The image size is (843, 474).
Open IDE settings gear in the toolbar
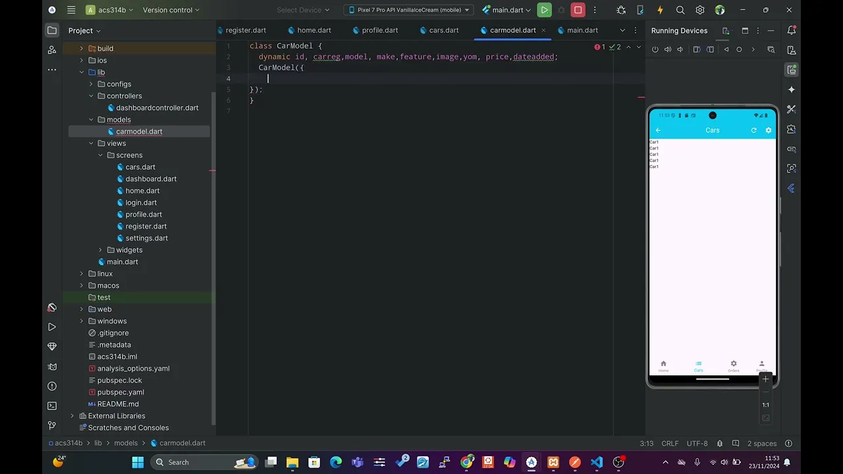[x=700, y=10]
